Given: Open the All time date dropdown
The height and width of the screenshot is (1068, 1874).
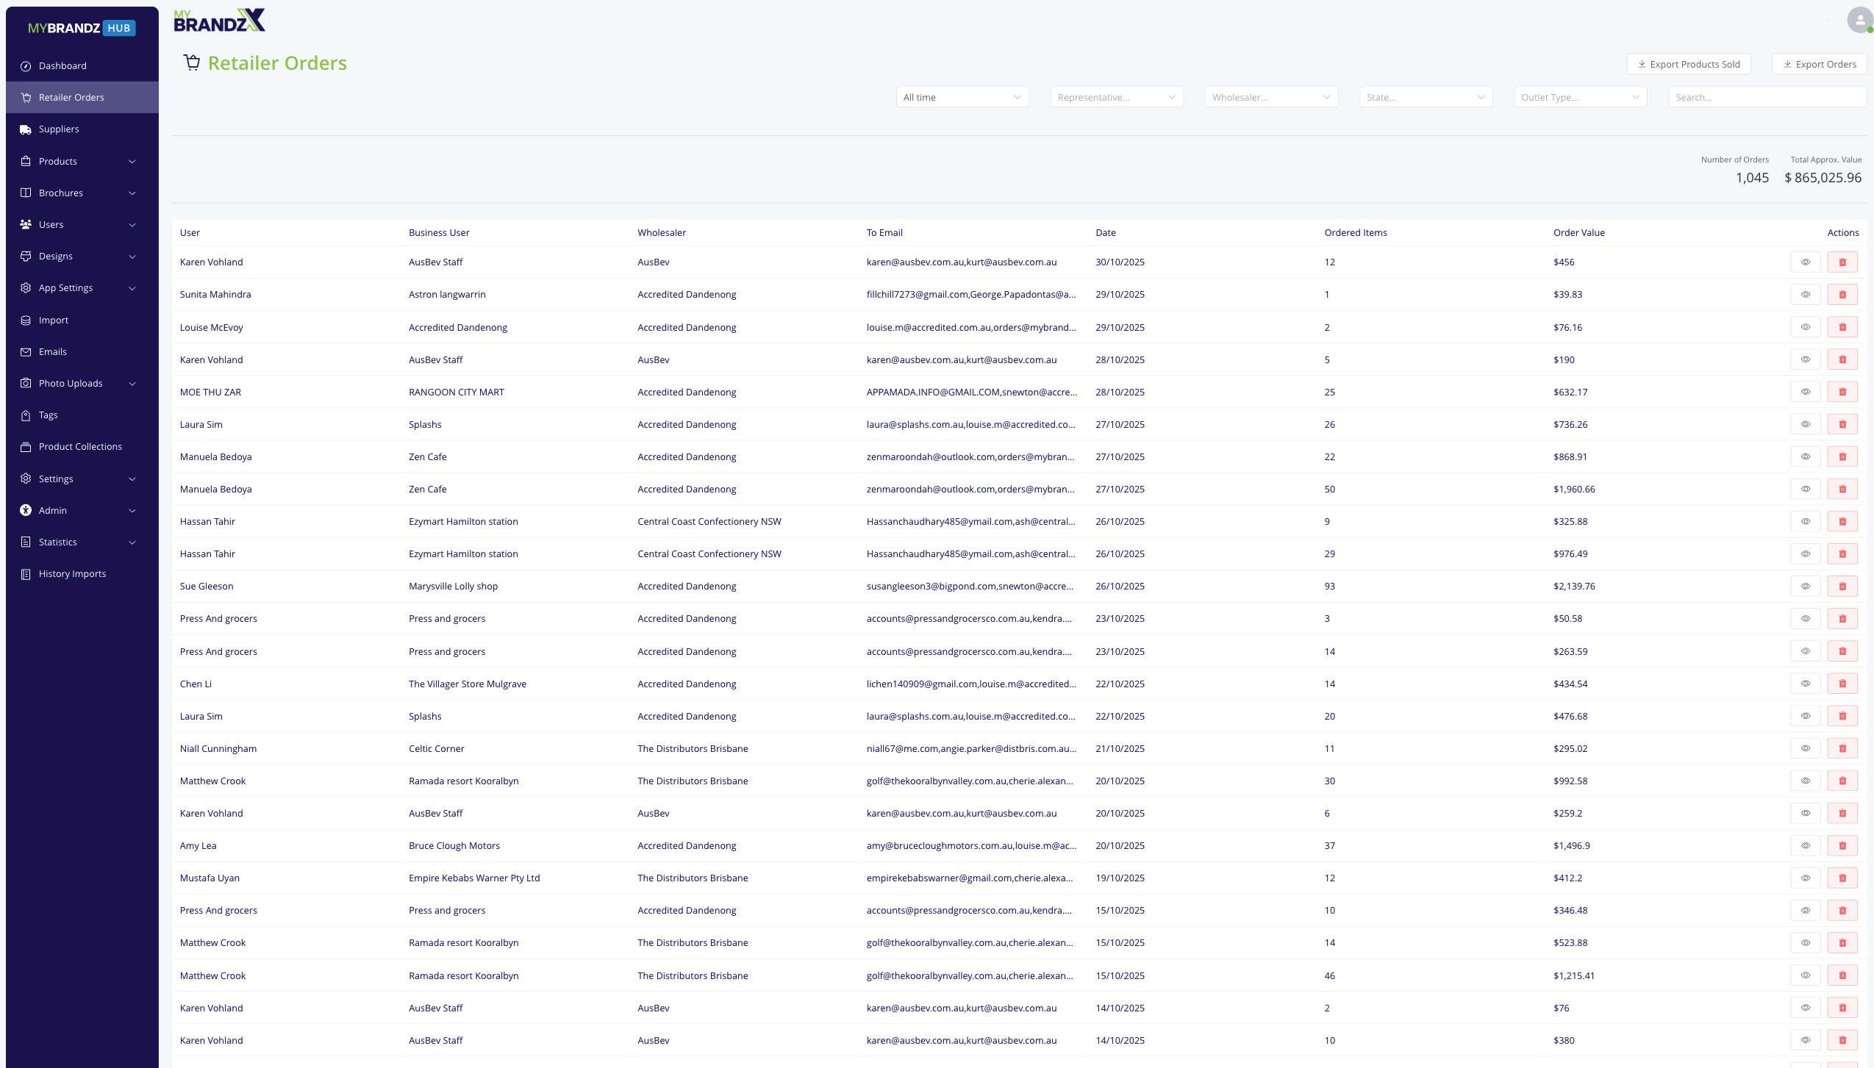Looking at the screenshot, I should click(x=962, y=97).
